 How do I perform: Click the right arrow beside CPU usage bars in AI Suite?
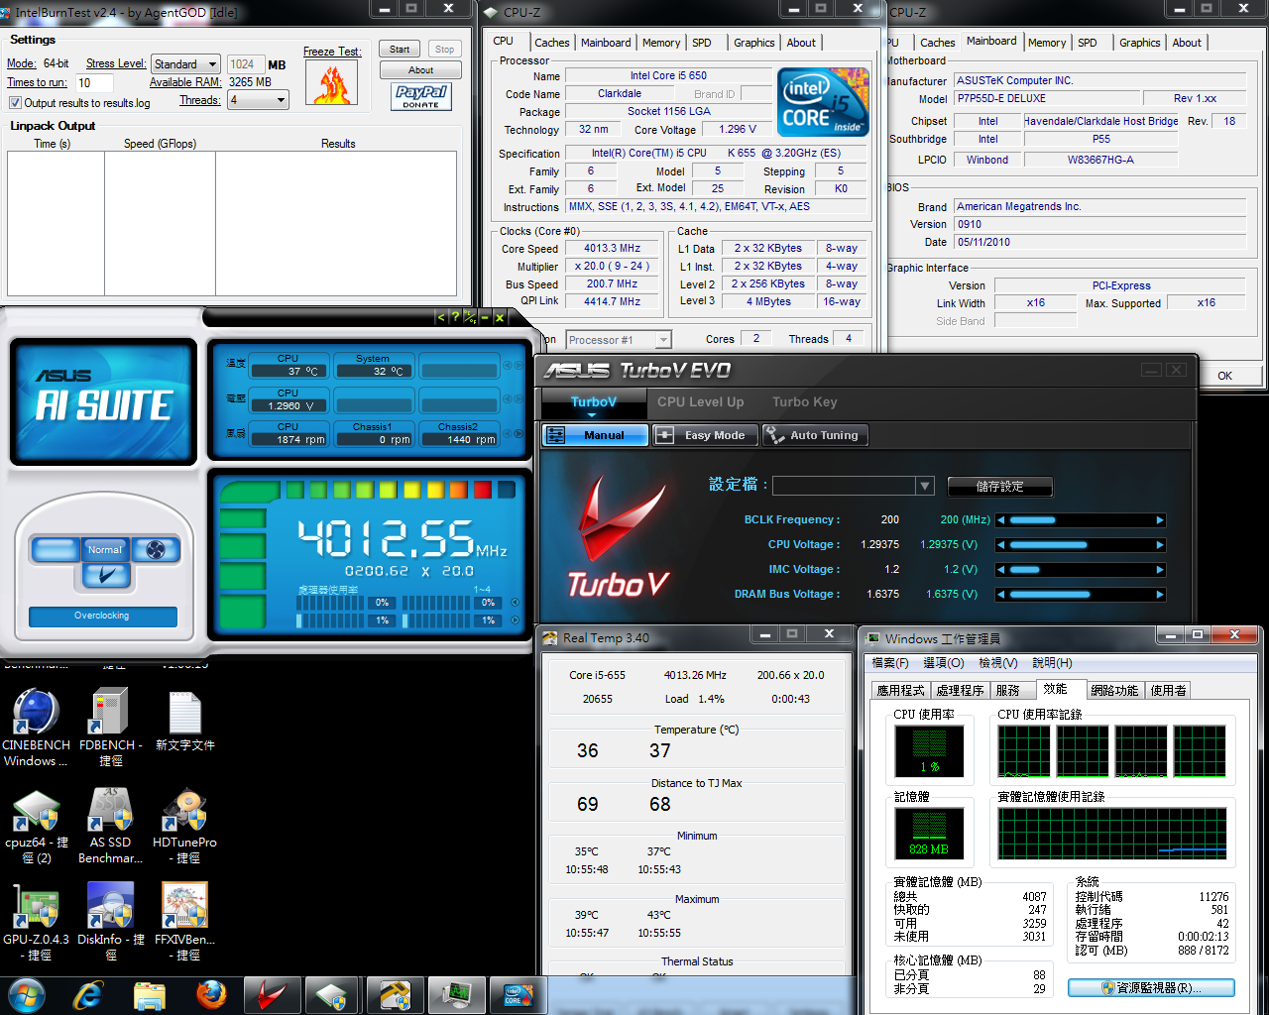[x=515, y=620]
